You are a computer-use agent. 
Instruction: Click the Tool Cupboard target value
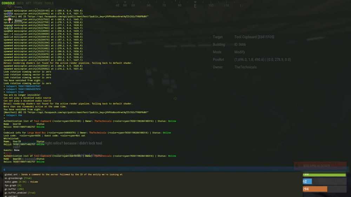(x=254, y=37)
